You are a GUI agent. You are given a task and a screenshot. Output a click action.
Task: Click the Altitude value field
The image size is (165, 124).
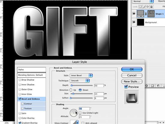coord(84,117)
